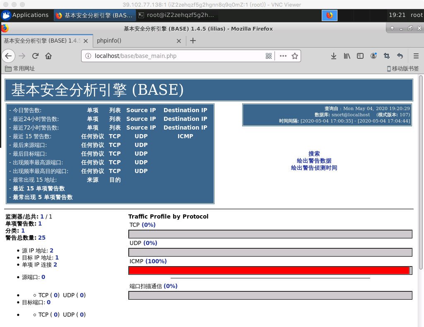
Task: Click the forward navigation arrow
Action: (22, 56)
